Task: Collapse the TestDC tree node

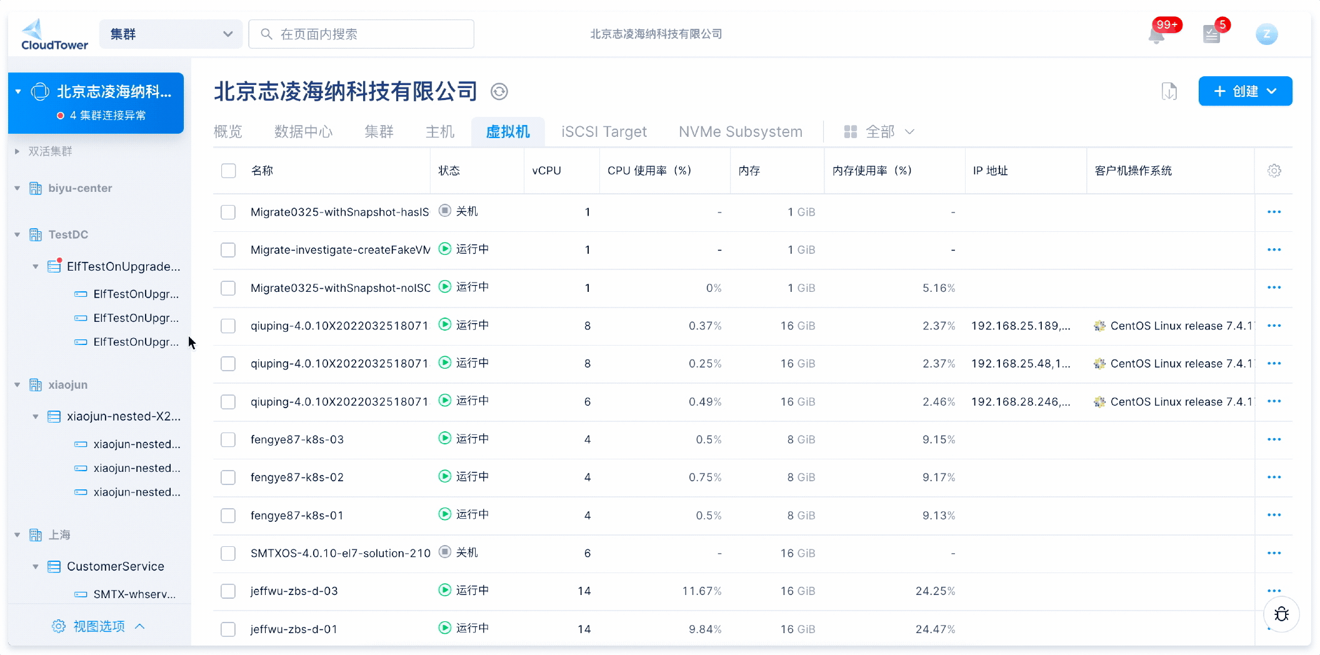Action: click(x=17, y=234)
